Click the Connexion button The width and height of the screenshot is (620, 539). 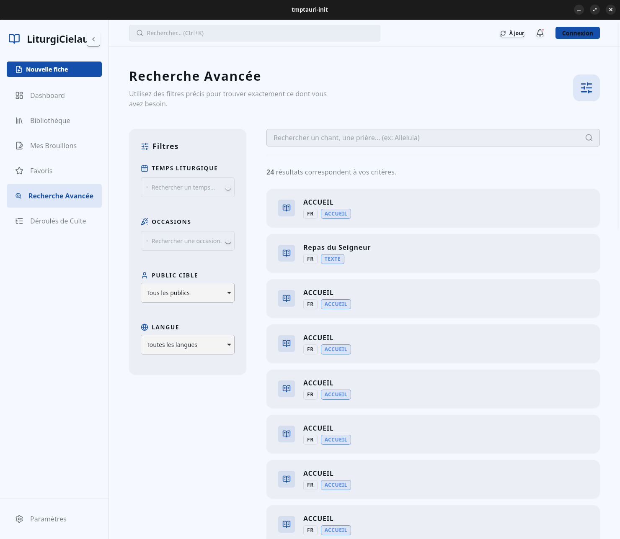click(577, 33)
